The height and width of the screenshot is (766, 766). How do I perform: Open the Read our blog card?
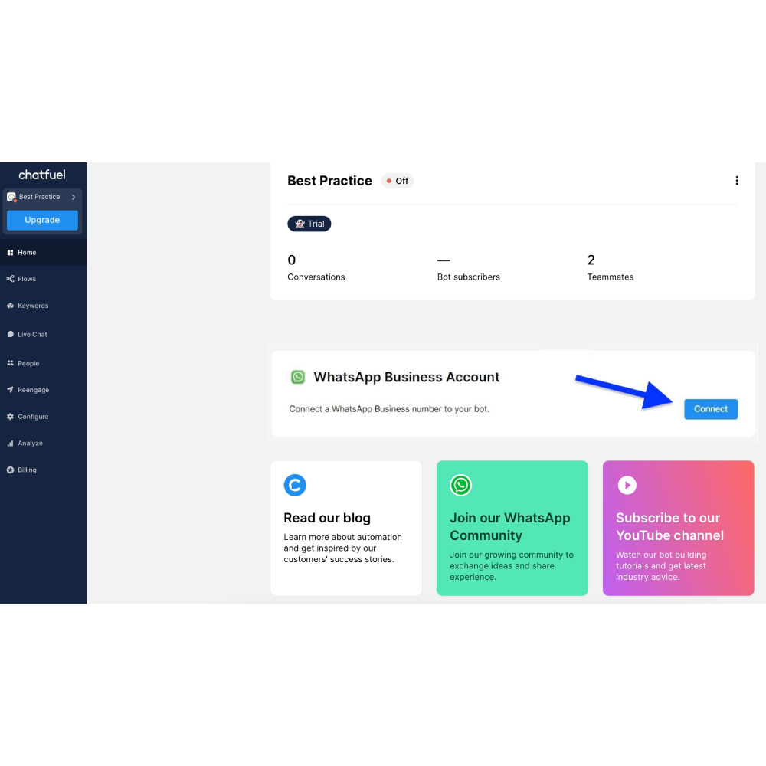346,528
